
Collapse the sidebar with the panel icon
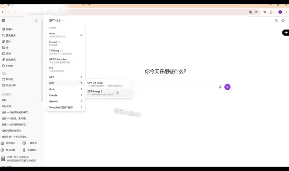click(36, 20)
